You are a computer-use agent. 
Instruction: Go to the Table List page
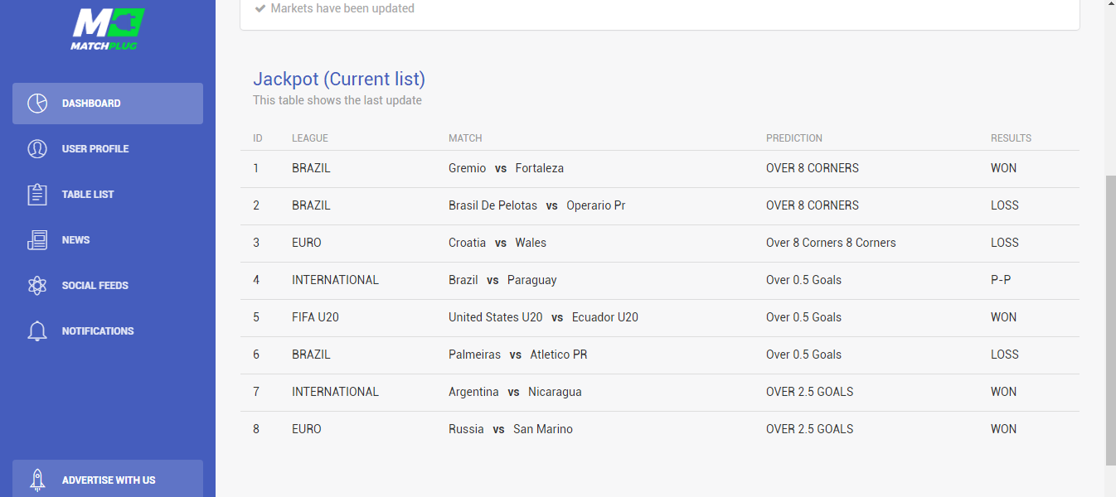click(x=108, y=195)
